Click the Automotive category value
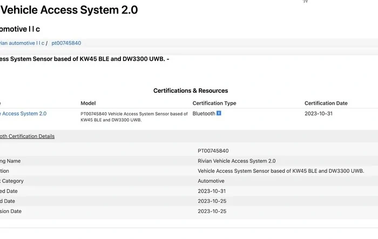The width and height of the screenshot is (378, 239). point(211,181)
